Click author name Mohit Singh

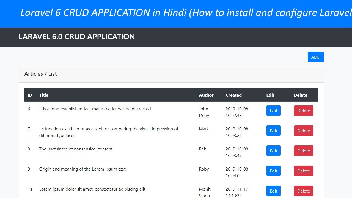tap(205, 193)
